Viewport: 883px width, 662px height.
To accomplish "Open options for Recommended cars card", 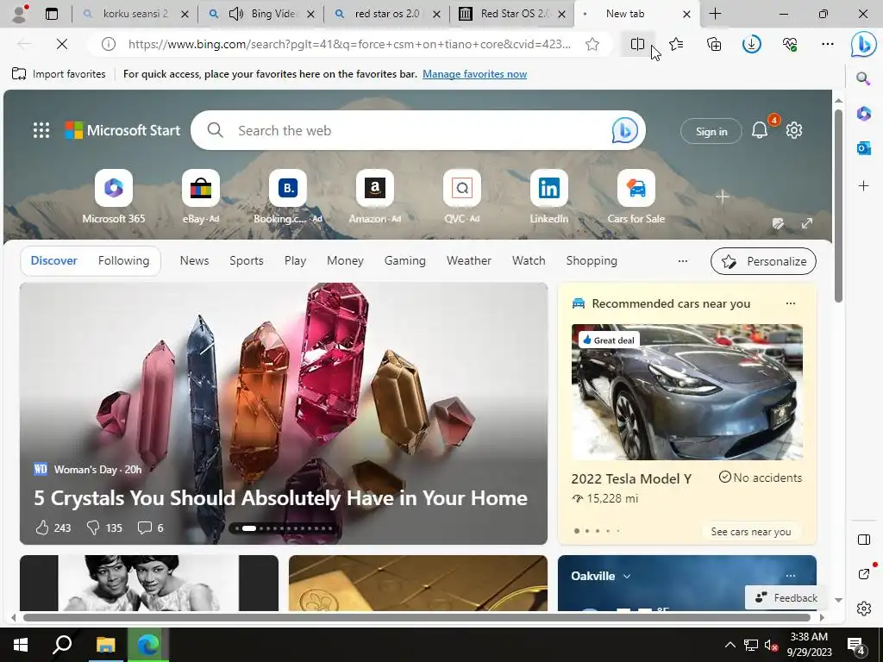I will (x=791, y=303).
